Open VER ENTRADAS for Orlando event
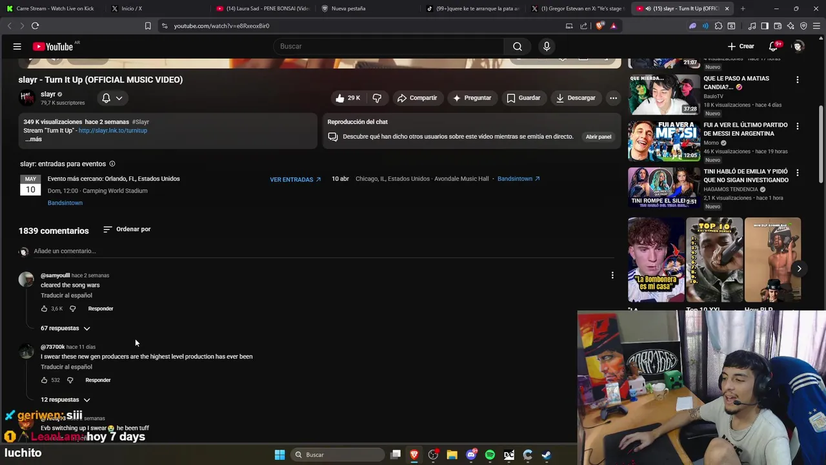Image resolution: width=826 pixels, height=465 pixels. (295, 180)
